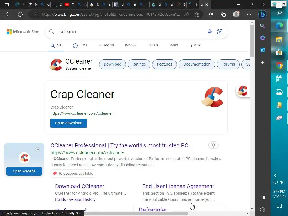Add a new app to Edge sidebar

(x=262, y=63)
